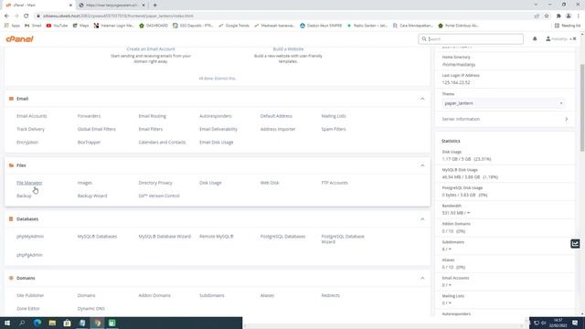Open Images in Files section
585x329 pixels.
point(85,183)
